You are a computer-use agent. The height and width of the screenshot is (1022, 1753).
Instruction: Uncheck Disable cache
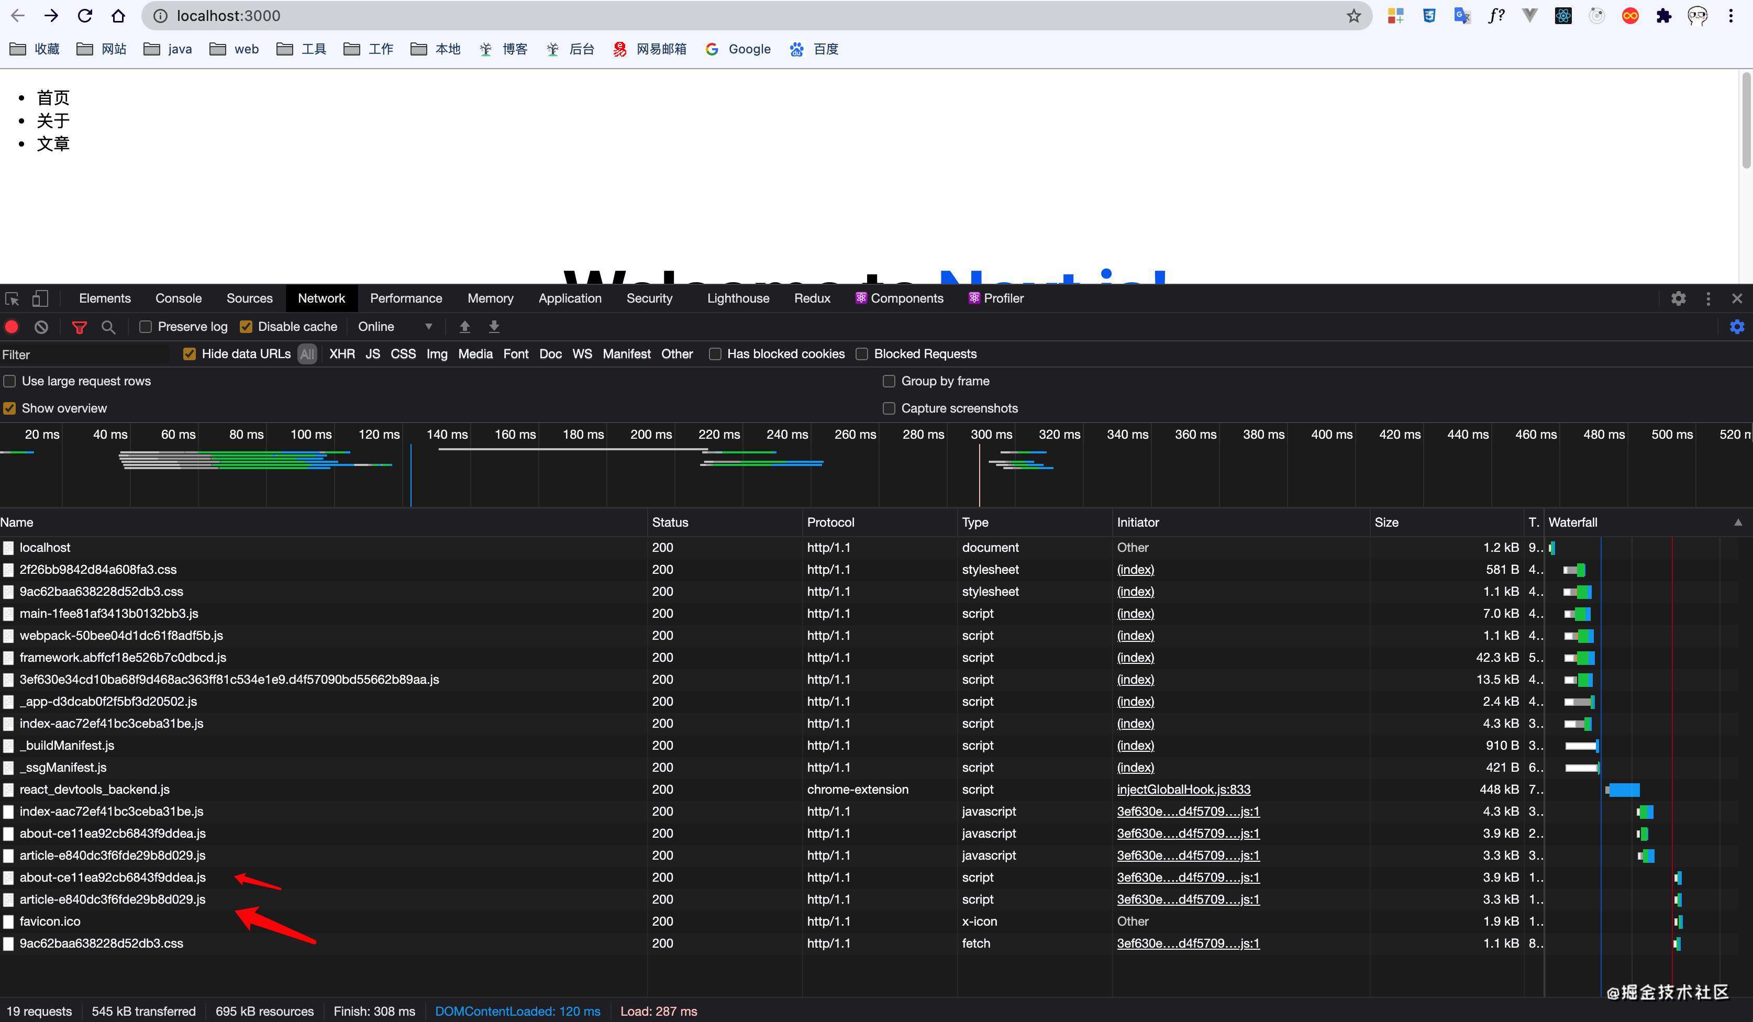pos(246,326)
